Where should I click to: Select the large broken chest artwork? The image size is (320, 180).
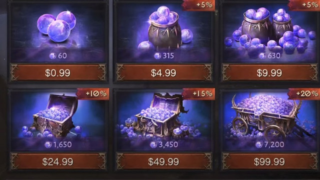pos(160,115)
